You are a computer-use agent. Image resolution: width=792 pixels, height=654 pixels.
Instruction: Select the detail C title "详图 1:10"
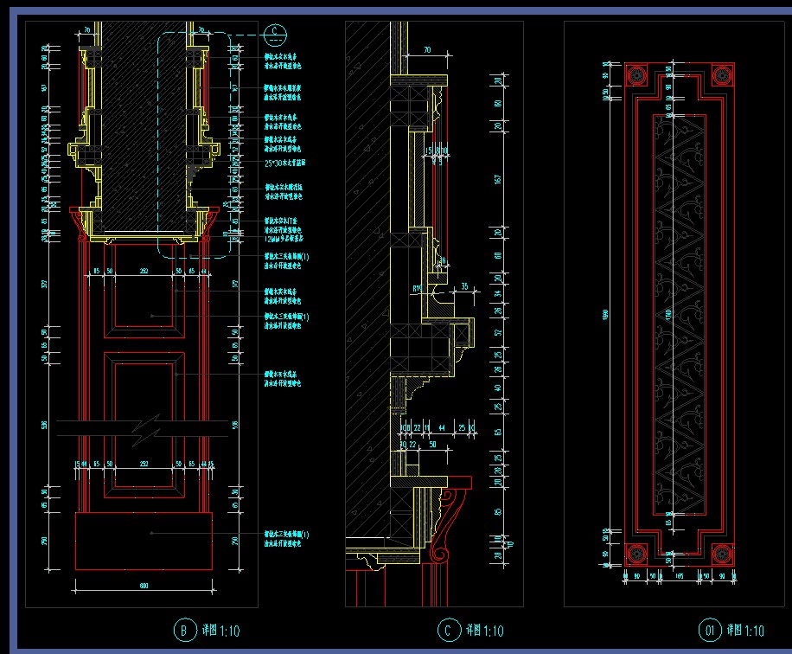[x=485, y=631]
